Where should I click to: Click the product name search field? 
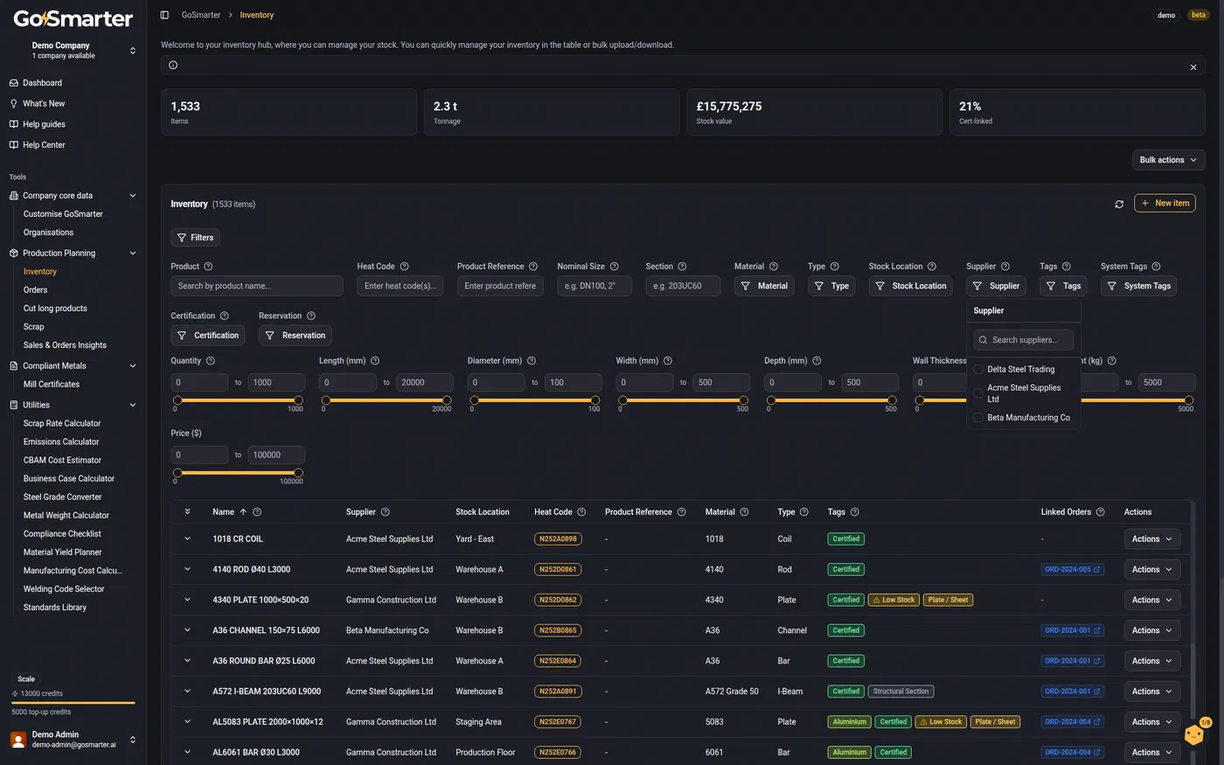[x=257, y=286]
